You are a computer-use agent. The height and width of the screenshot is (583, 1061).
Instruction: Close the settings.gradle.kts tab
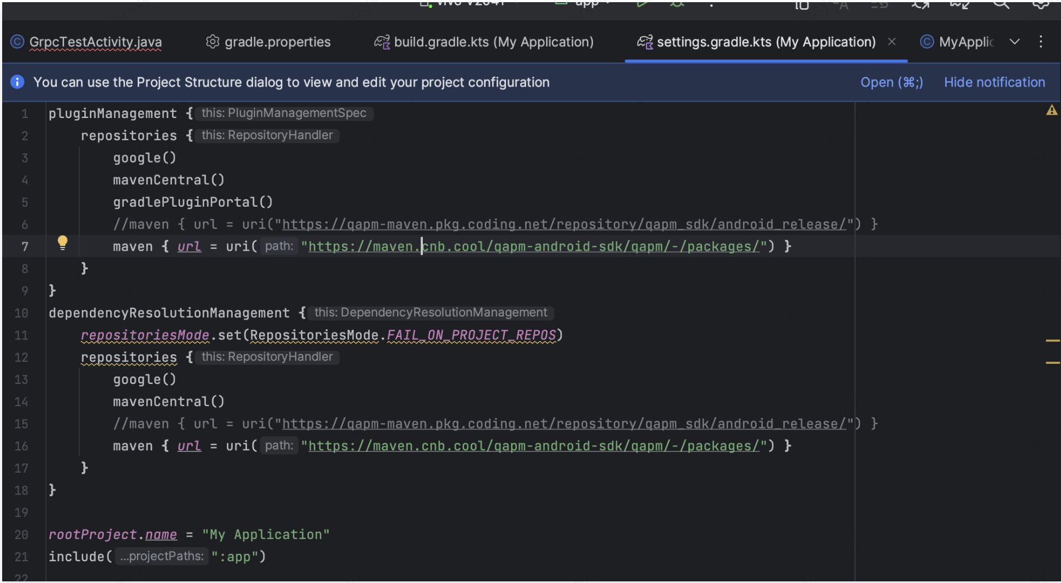(x=891, y=42)
